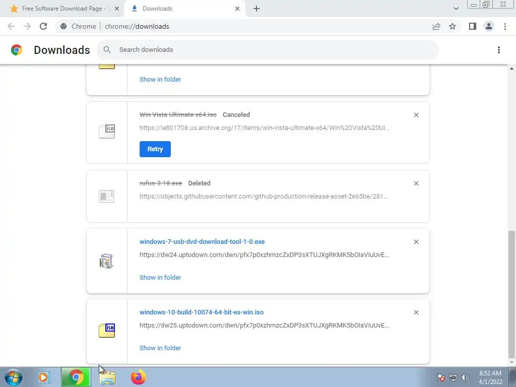Click the Chrome logo beside Downloads title
This screenshot has height=387, width=516.
point(17,50)
